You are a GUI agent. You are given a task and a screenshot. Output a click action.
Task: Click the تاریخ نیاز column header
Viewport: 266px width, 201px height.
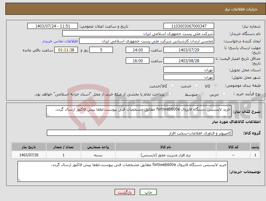pos(29,147)
